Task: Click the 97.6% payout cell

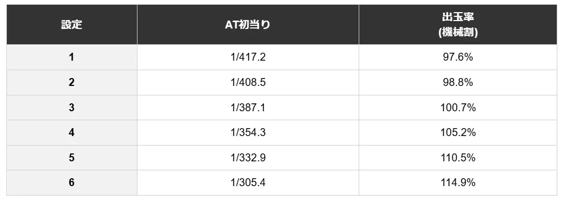Action: point(458,57)
